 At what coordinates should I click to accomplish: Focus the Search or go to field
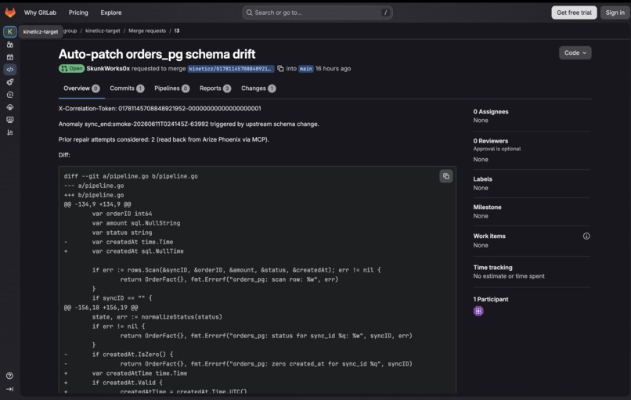click(317, 13)
